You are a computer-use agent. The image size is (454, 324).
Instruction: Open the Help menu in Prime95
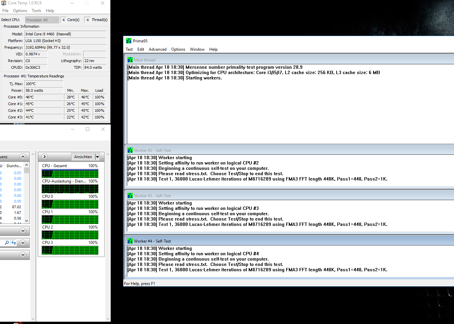(x=213, y=49)
